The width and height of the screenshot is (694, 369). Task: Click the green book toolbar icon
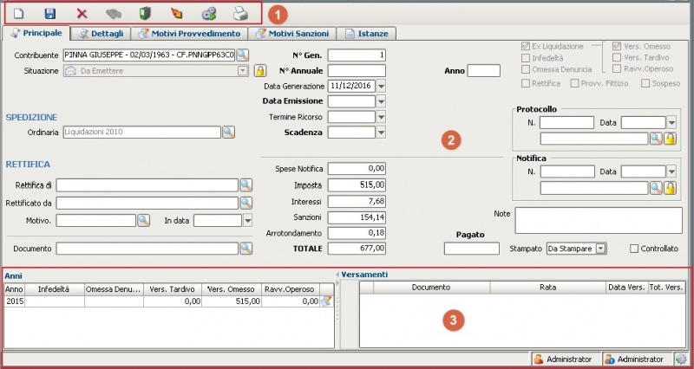[145, 14]
